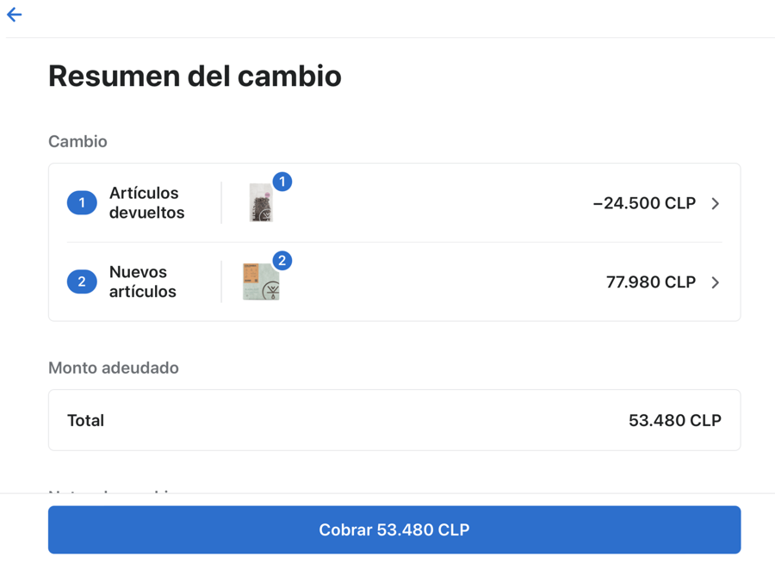Expand Artículos devueltos with its chevron

[716, 204]
